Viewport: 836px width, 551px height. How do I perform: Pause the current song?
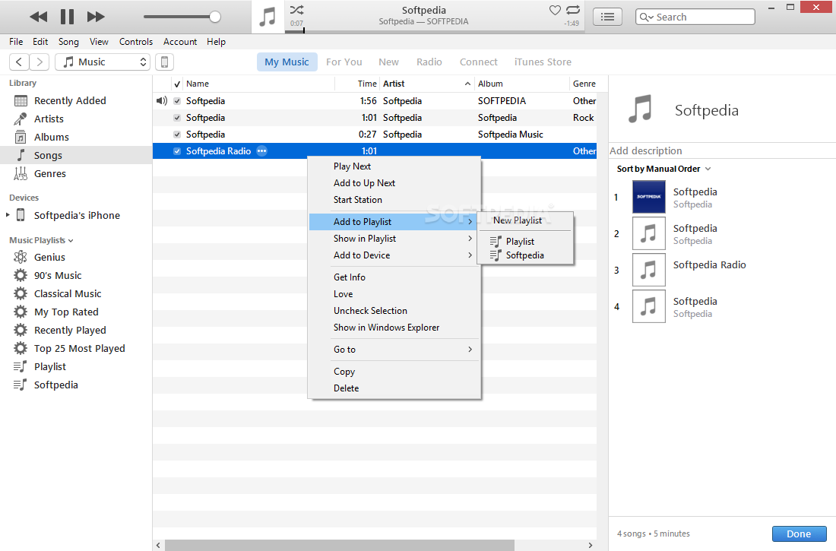tap(67, 17)
